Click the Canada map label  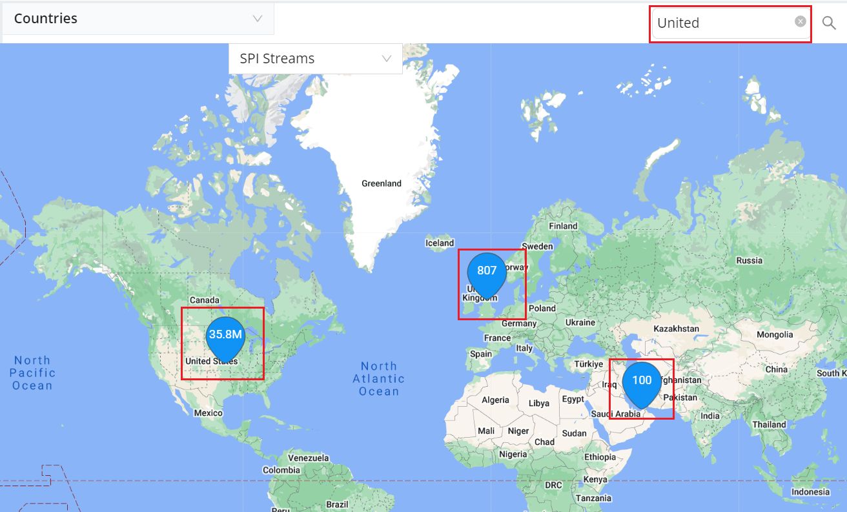tap(205, 300)
